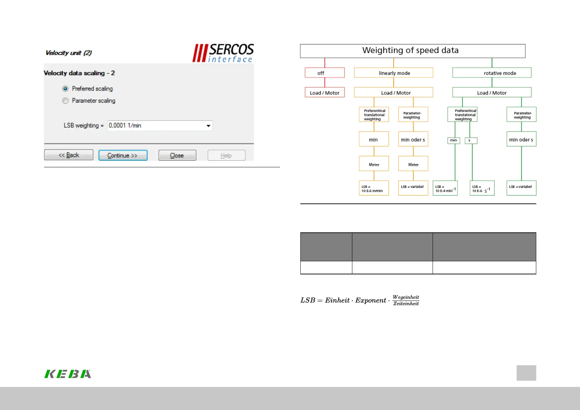Click the orange 'LSB = variabel' box
This screenshot has width=580, height=410.
tap(413, 188)
